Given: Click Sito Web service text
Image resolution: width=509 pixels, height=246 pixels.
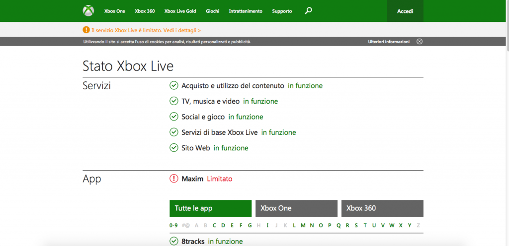Looking at the screenshot, I should pos(196,148).
